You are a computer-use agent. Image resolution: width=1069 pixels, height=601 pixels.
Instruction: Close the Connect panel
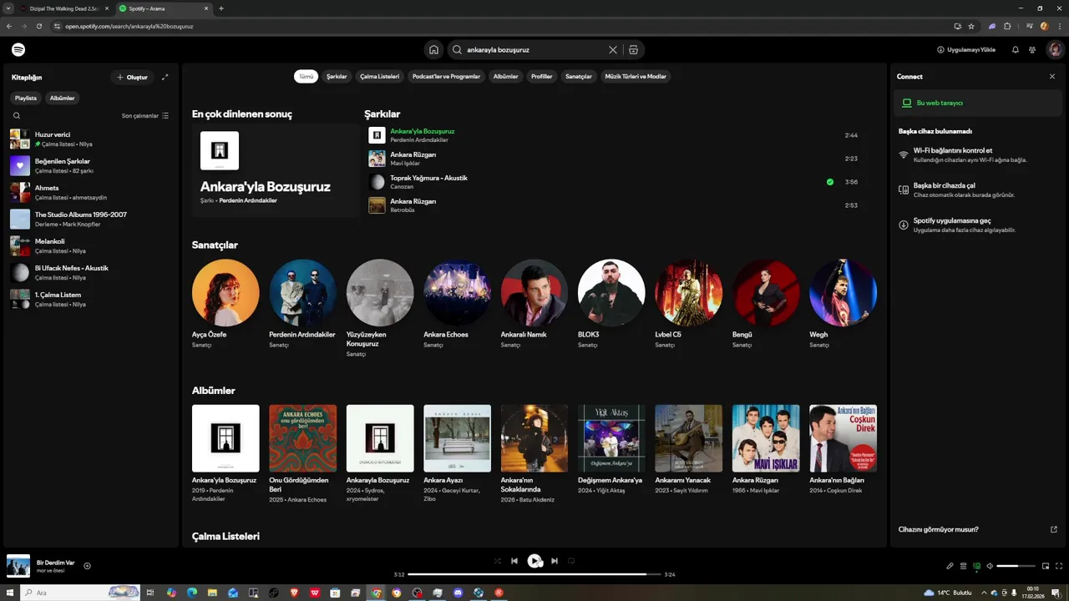point(1052,77)
